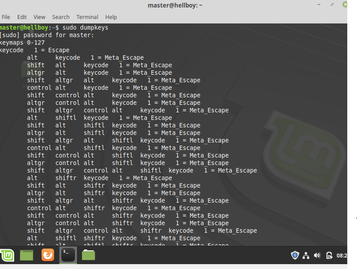Click the 'alt shiftl shiftr keycode 1' line
Screen dimensions: 357x269
coord(114,238)
